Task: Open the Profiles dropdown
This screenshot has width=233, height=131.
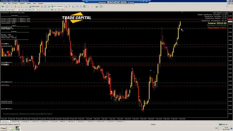Action: (7, 7)
